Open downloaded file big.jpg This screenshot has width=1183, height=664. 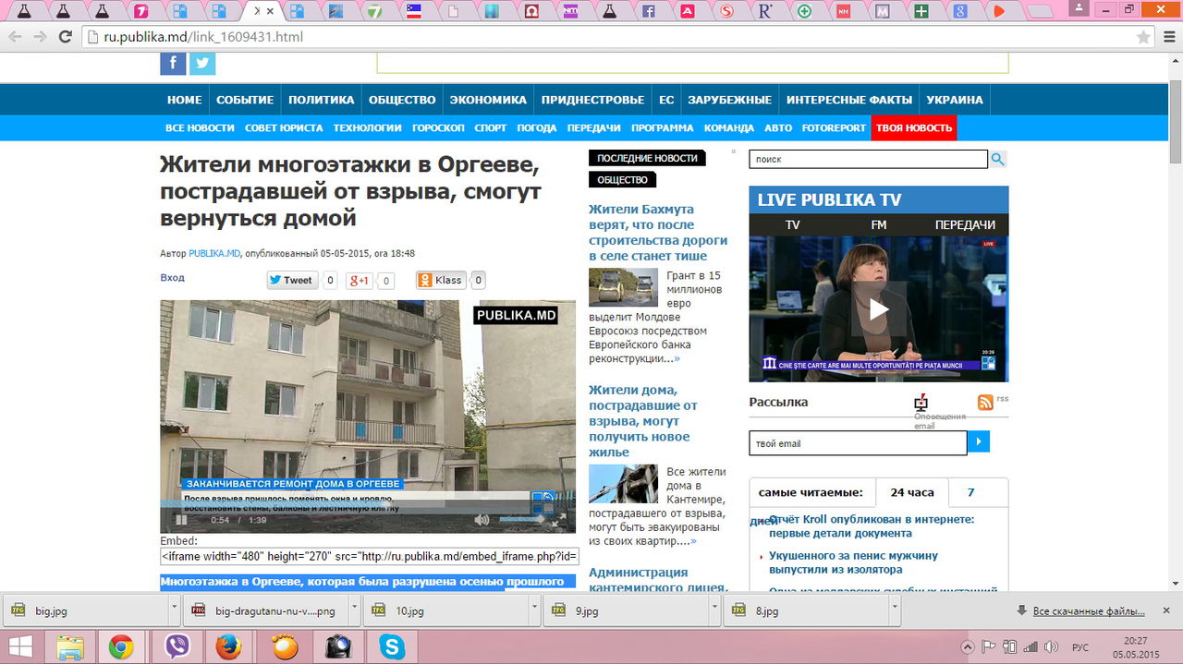click(x=86, y=610)
